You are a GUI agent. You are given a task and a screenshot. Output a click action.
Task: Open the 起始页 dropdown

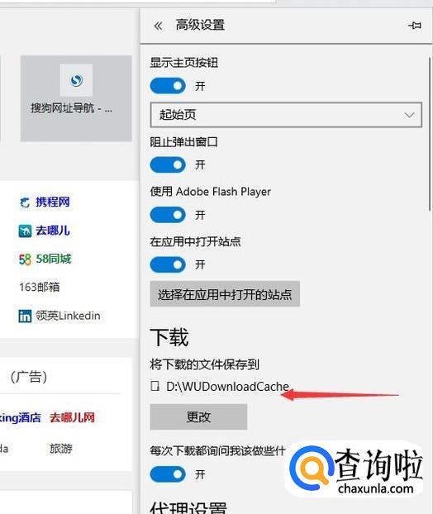pos(286,115)
